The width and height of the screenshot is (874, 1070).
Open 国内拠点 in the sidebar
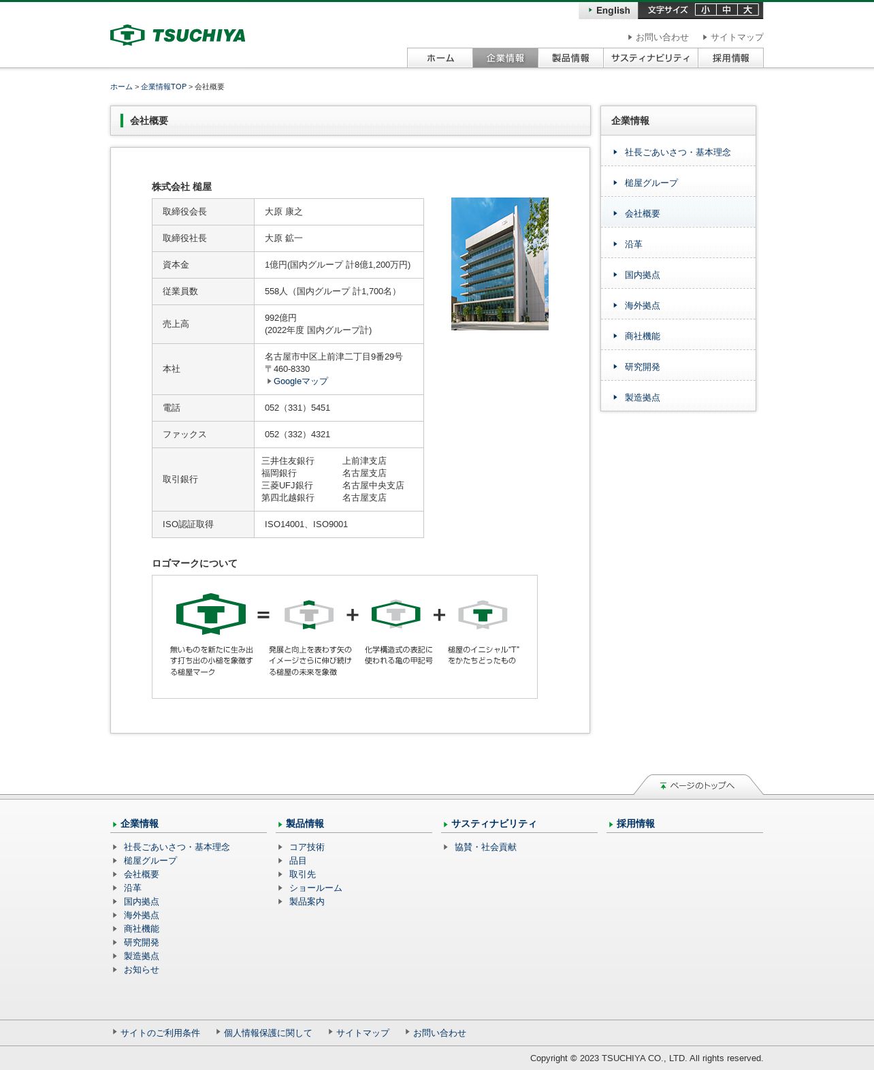(678, 275)
